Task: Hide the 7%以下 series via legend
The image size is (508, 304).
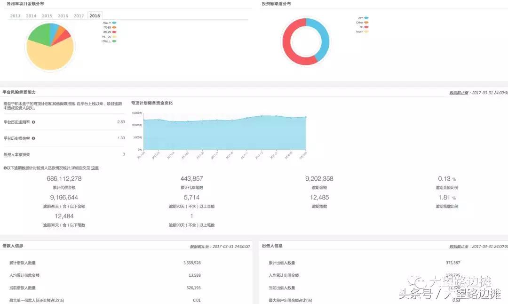Action: 114,23
